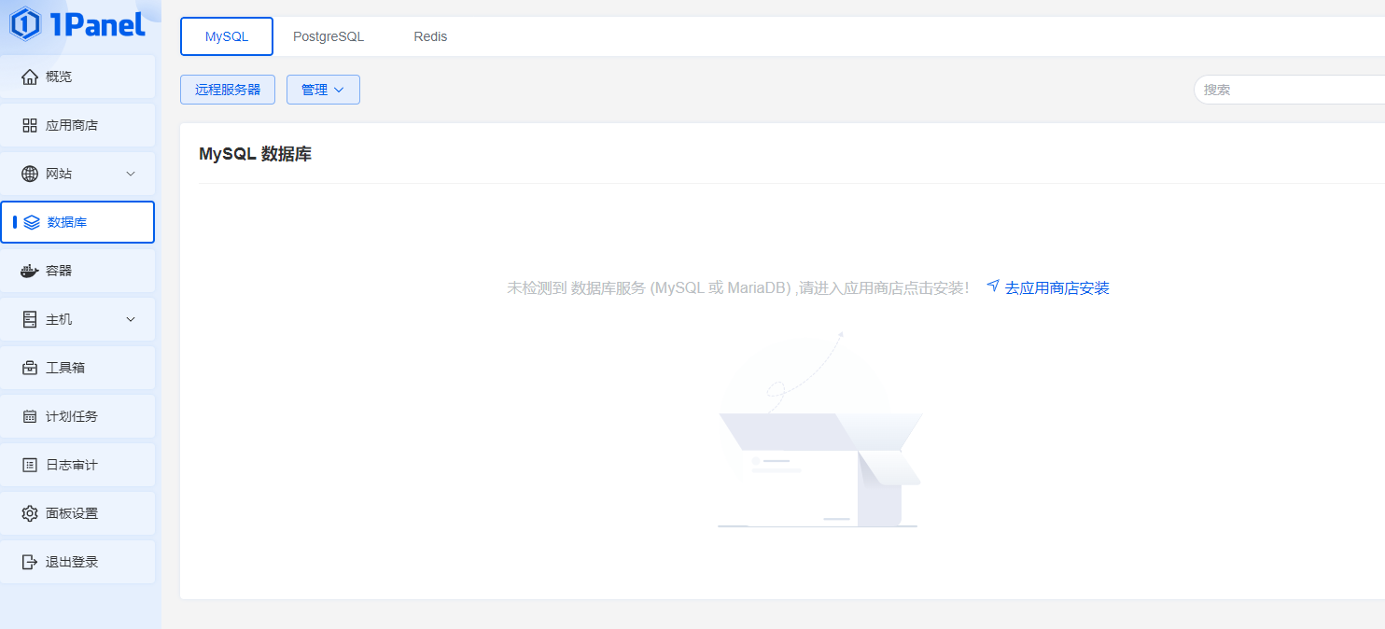Switch to the Redis tab
This screenshot has height=629, width=1385.
pyautogui.click(x=430, y=36)
